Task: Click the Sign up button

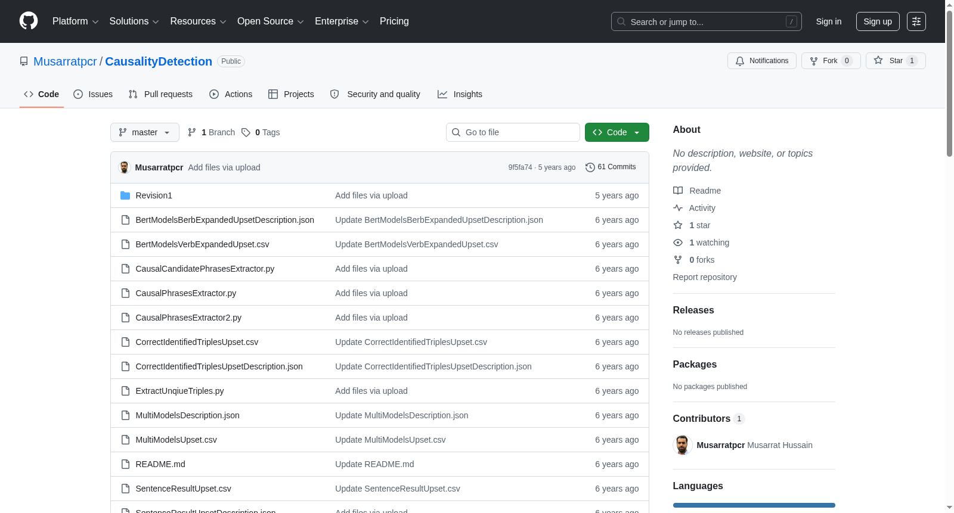Action: 878,21
